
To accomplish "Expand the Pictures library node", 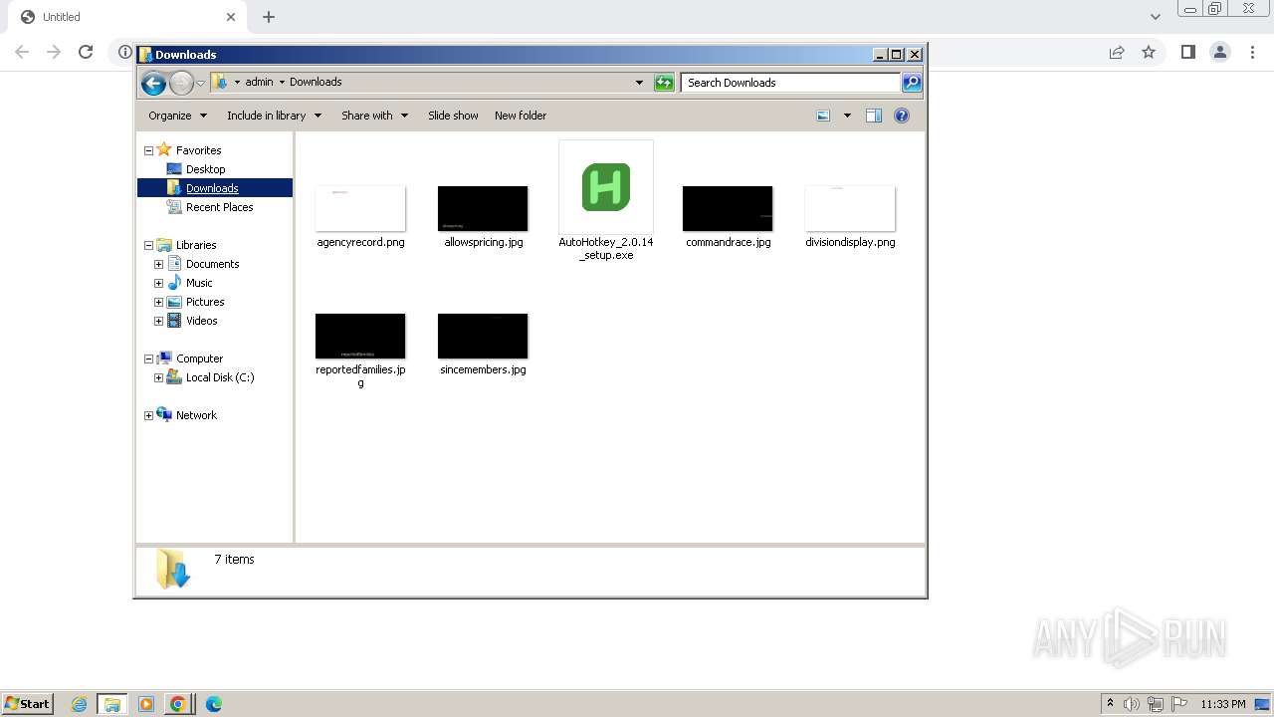I will 158,303.
